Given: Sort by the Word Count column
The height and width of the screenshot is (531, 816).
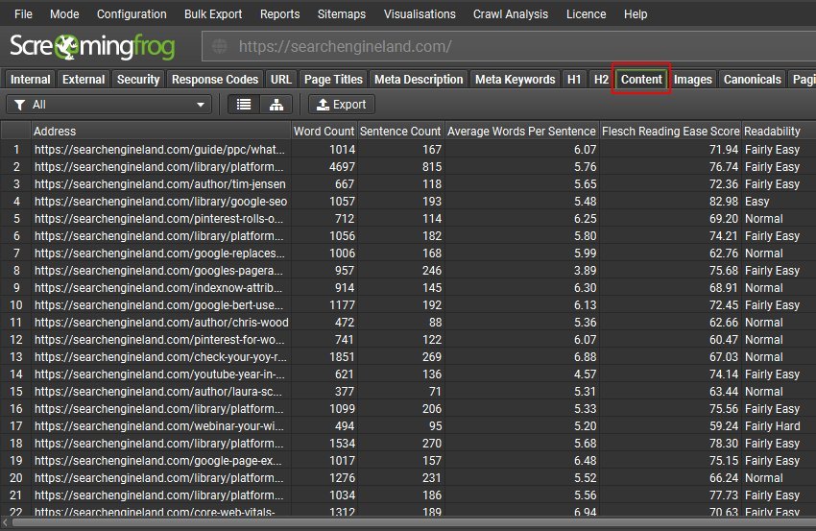Looking at the screenshot, I should click(x=324, y=132).
